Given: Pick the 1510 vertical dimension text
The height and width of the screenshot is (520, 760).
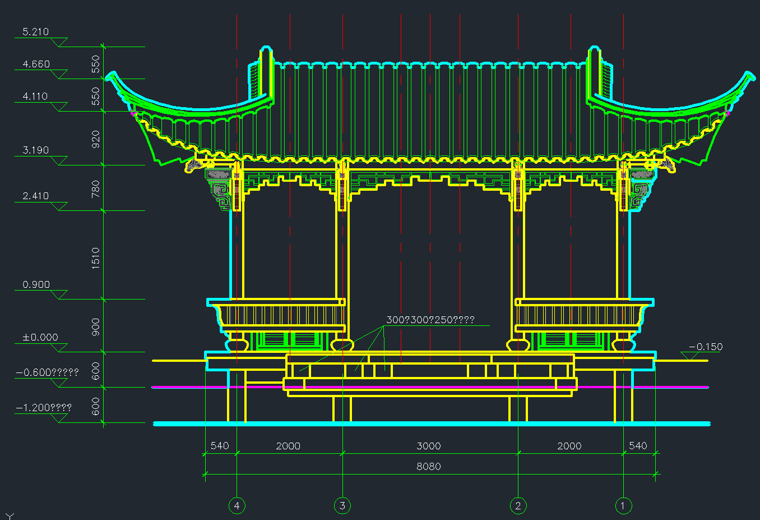Looking at the screenshot, I should tap(95, 258).
